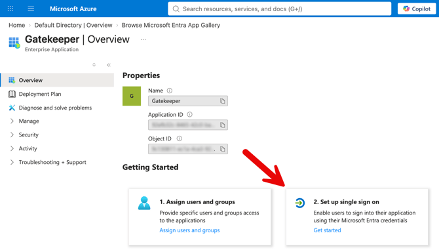Click the Enterprise Application subtitle
Viewport: 439px width, 252px height.
click(x=52, y=49)
